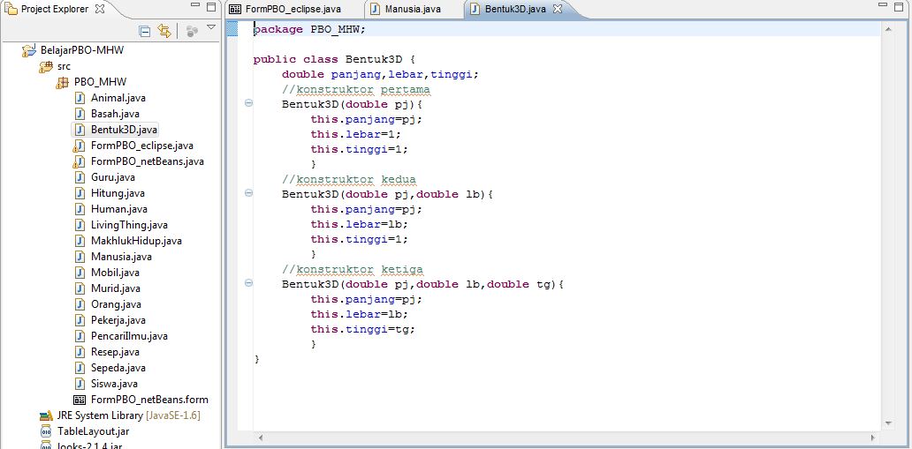Click the PBO_MHW package icon
912x449 pixels.
pyautogui.click(x=62, y=83)
